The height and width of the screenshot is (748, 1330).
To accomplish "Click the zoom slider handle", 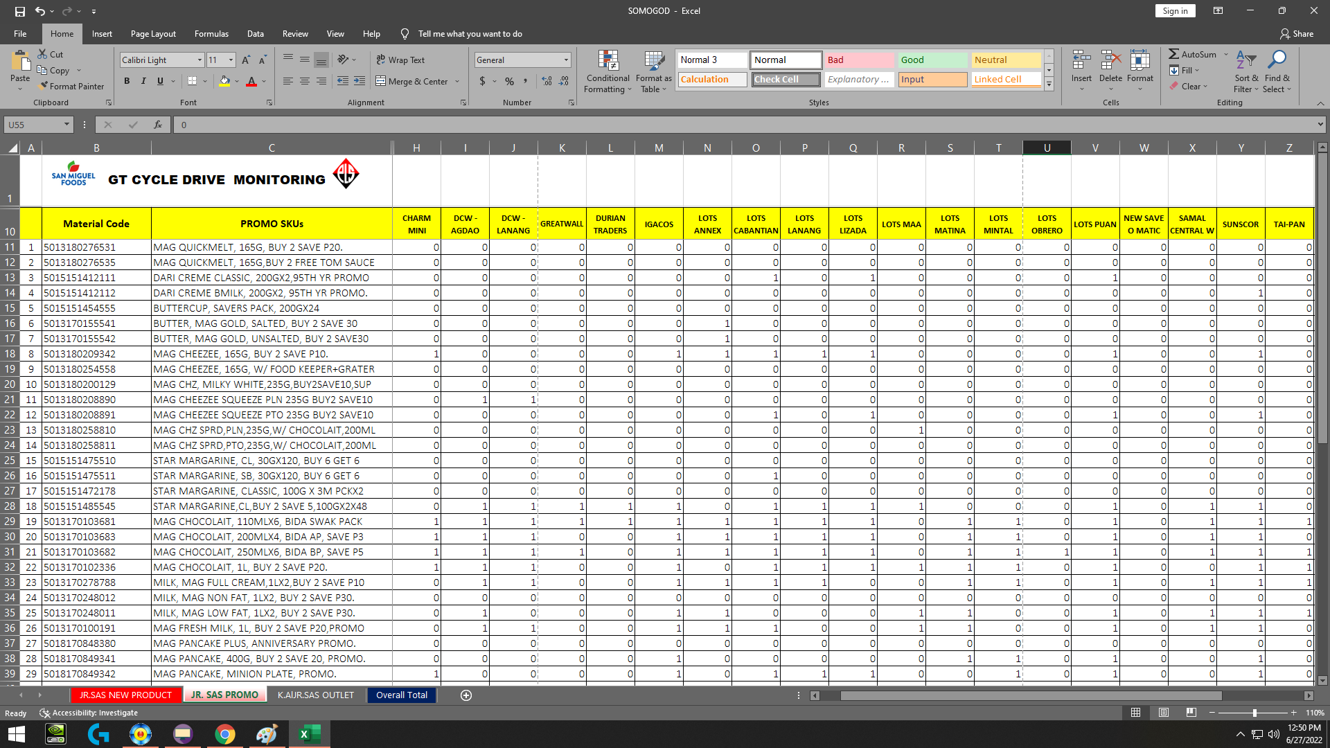I will pos(1254,713).
